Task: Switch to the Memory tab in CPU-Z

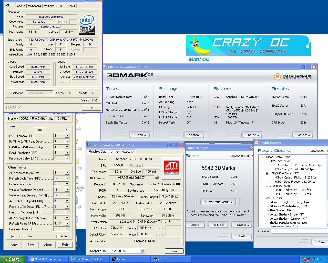Action: (49, 6)
